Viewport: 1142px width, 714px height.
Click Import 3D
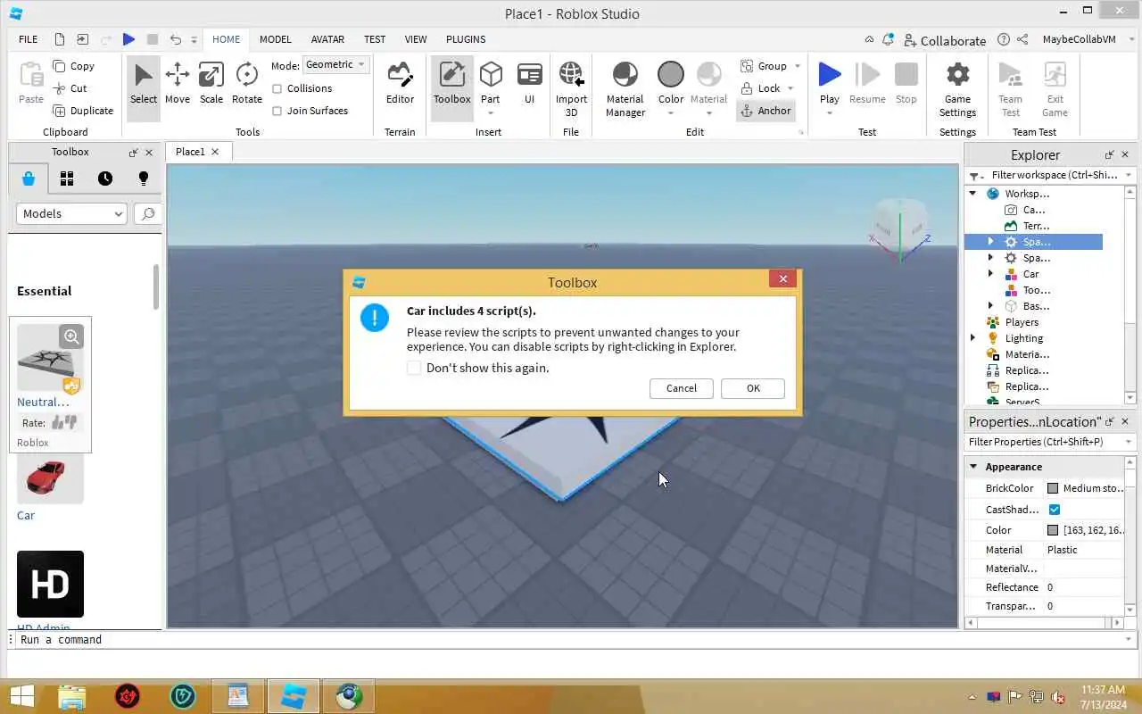[571, 88]
